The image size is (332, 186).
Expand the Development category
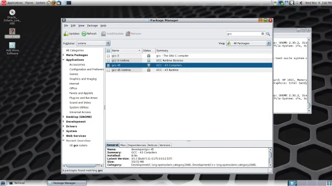point(63,121)
